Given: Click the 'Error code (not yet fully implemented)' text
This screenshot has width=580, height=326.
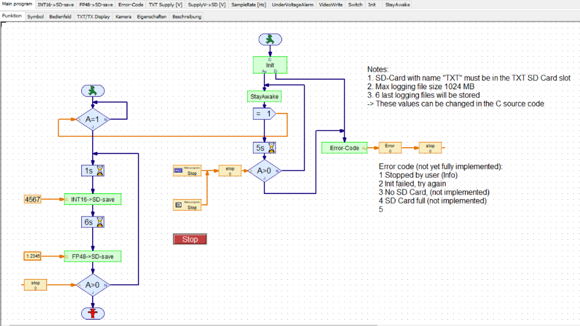Looking at the screenshot, I should (x=441, y=167).
